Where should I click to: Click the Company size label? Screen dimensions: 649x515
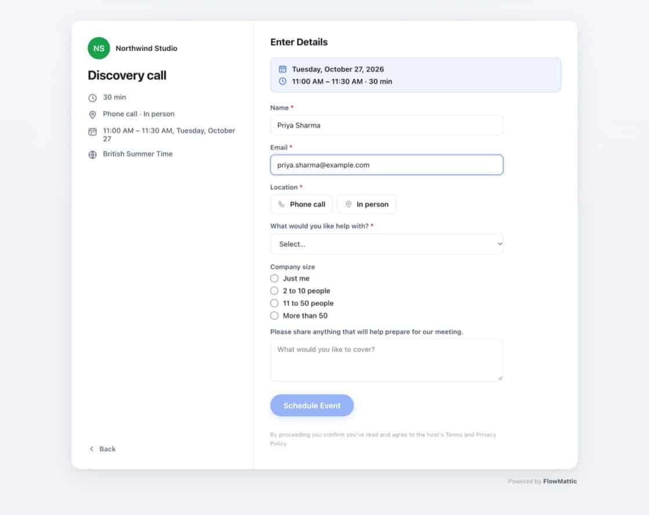(293, 267)
